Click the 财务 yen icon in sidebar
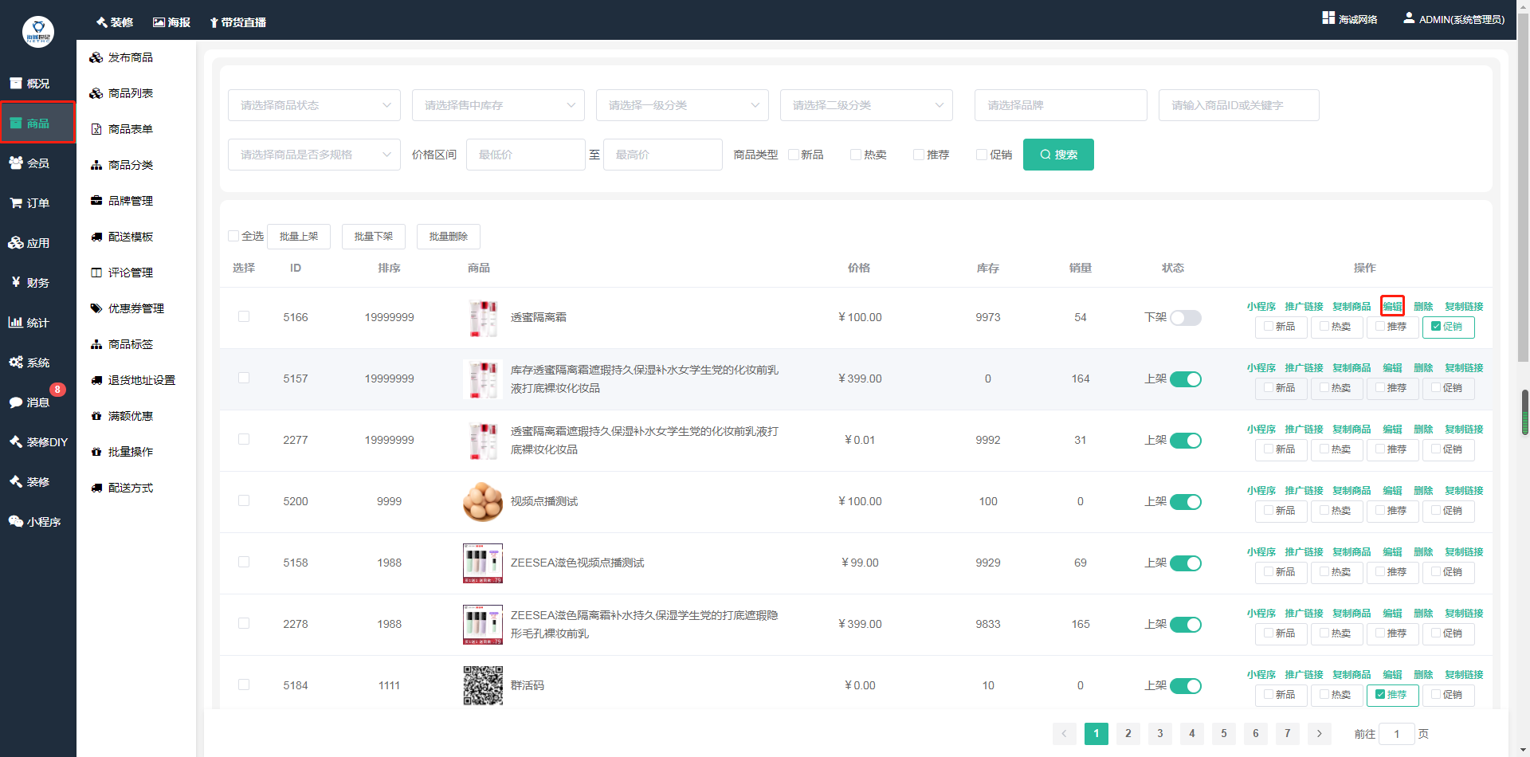The image size is (1530, 757). tap(16, 282)
